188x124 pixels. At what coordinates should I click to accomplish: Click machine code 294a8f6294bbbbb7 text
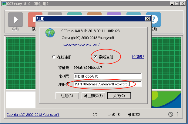pyautogui.click(x=88, y=68)
